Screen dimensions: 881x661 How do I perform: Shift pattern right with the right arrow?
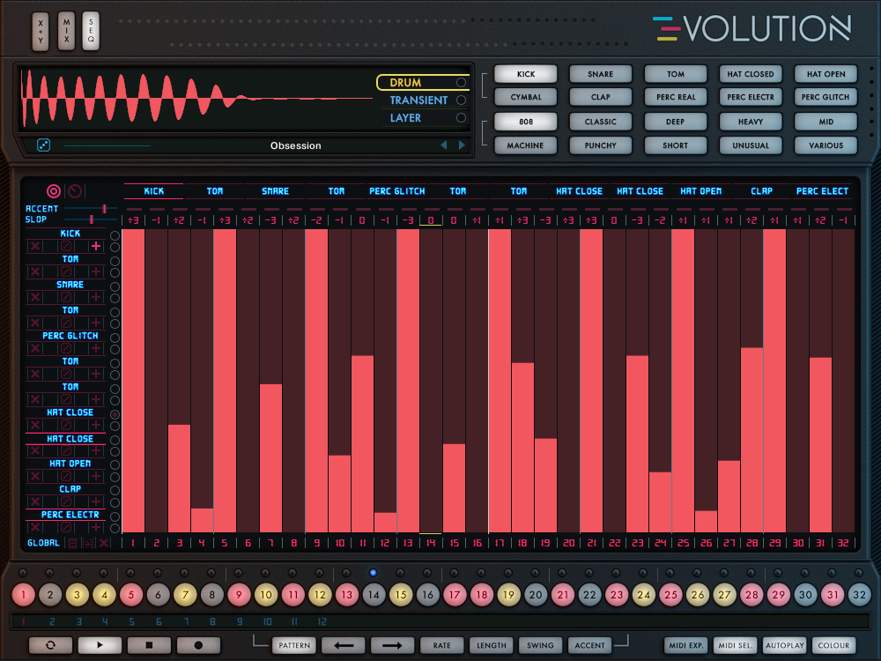coord(392,645)
